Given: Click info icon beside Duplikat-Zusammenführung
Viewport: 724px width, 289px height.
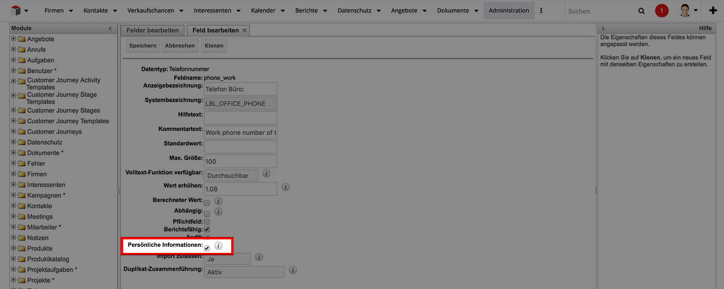Looking at the screenshot, I should [293, 270].
